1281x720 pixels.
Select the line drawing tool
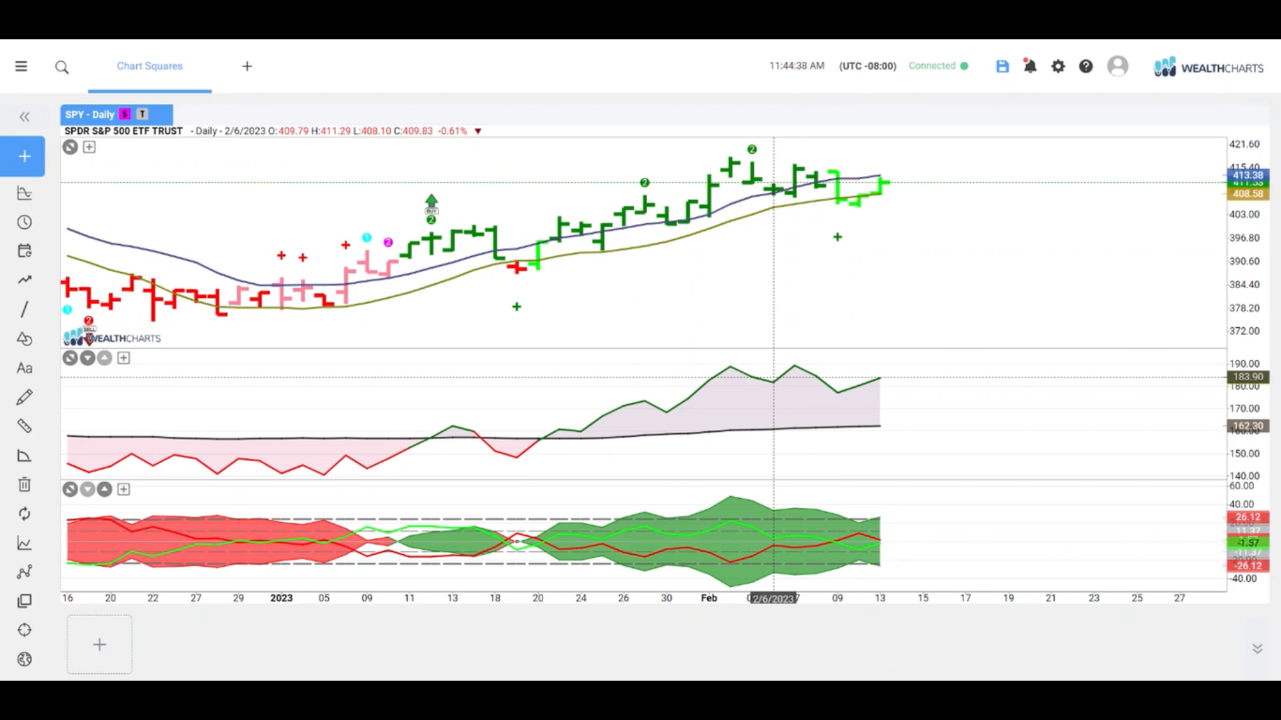point(25,309)
